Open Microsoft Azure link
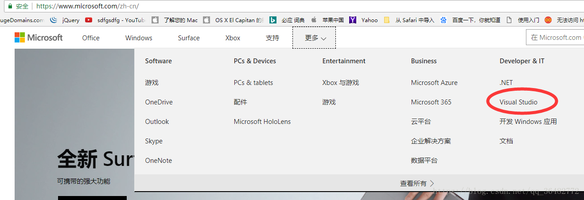 434,83
